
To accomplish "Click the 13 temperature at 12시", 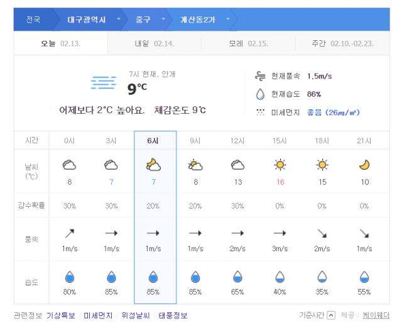I will click(238, 182).
